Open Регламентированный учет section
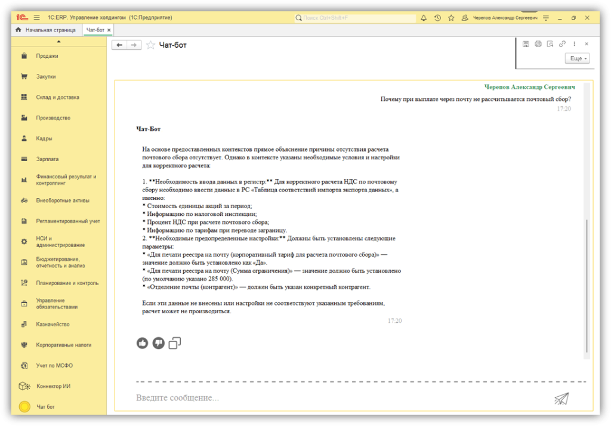The width and height of the screenshot is (611, 426). (x=59, y=221)
